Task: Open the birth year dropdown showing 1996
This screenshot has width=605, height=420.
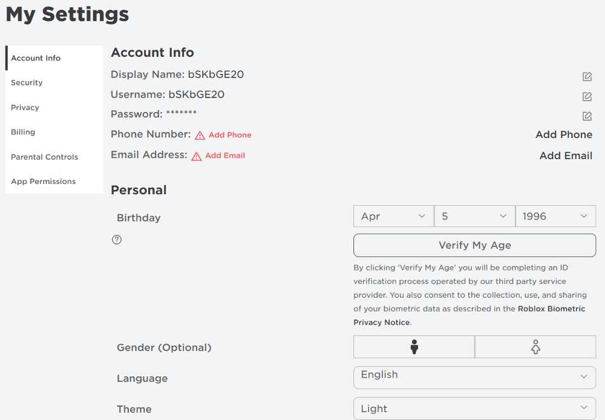Action: pos(555,216)
